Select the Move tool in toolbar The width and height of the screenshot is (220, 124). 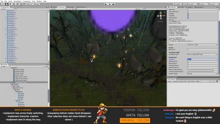click(7, 4)
